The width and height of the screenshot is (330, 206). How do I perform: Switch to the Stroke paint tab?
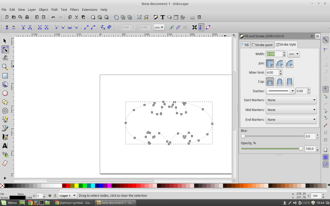[262, 45]
